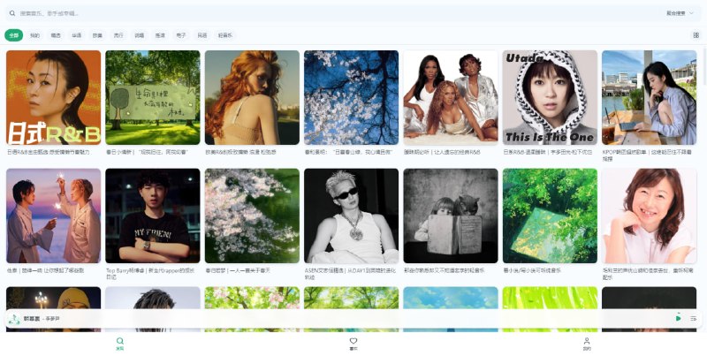Go to the discover search bottom tab
The height and width of the screenshot is (356, 707).
click(119, 344)
